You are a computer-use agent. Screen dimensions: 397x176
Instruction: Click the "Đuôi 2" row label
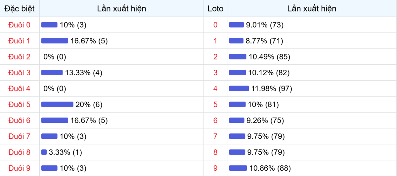[19, 57]
